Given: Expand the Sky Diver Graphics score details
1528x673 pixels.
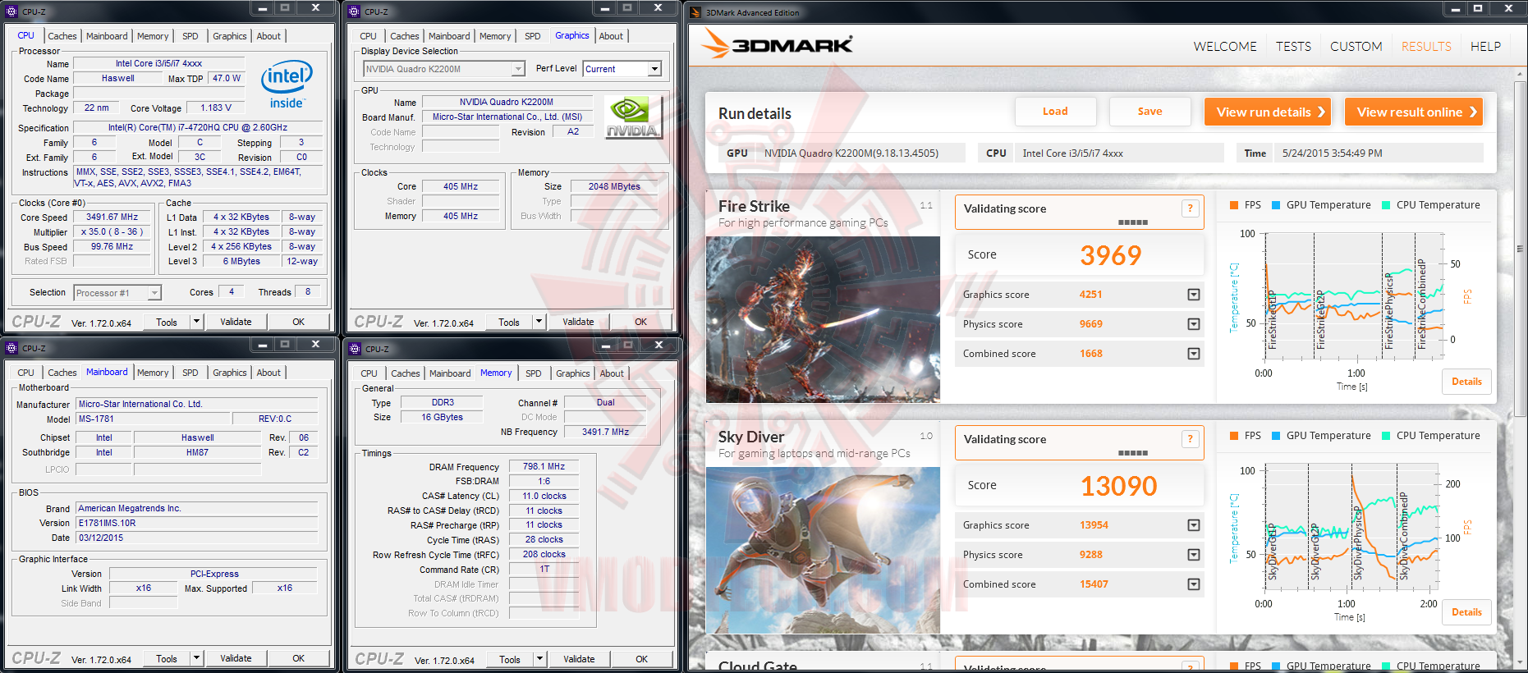Looking at the screenshot, I should [x=1194, y=525].
